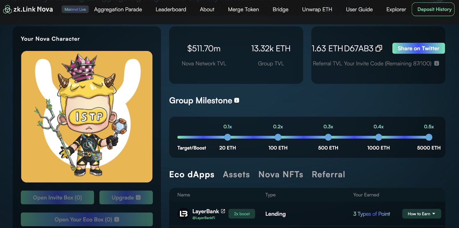The height and width of the screenshot is (228, 459).
Task: Click the @LayerBankFi handle
Action: click(203, 218)
